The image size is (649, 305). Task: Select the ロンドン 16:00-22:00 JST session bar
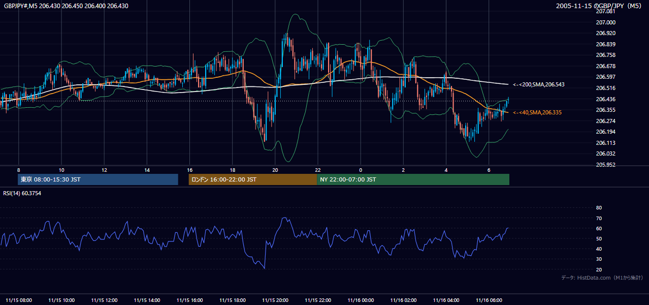pyautogui.click(x=252, y=179)
